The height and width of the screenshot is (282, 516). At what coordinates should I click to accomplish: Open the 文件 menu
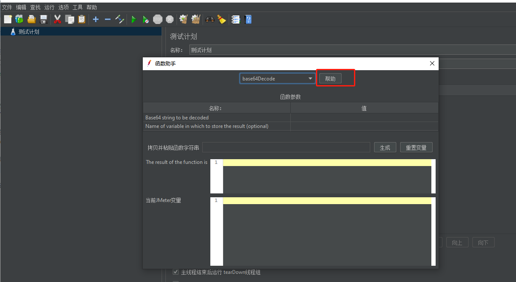coord(7,7)
